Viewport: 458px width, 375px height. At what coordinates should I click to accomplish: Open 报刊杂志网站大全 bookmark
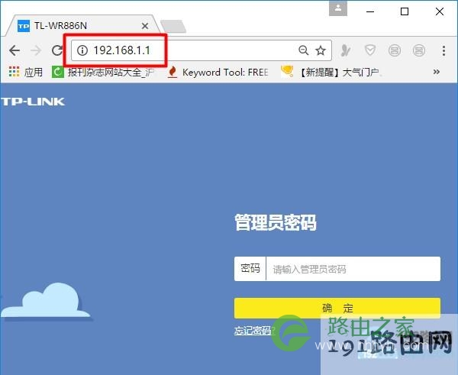pos(103,72)
